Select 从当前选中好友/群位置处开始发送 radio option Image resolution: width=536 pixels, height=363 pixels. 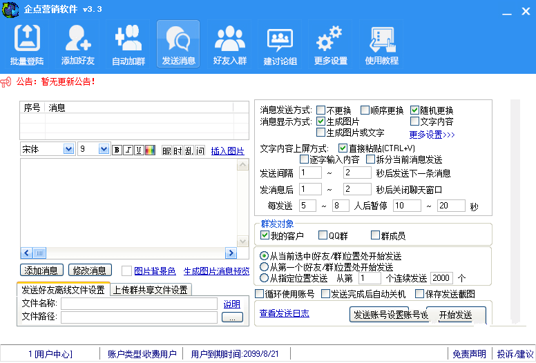click(264, 255)
